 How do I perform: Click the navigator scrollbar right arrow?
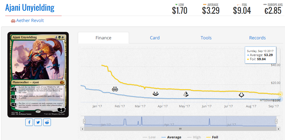[x=279, y=129]
